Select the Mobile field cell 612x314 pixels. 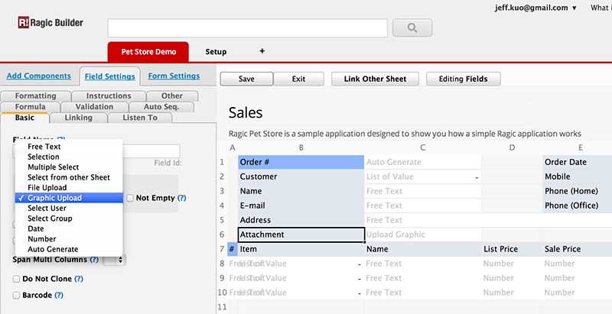578,176
